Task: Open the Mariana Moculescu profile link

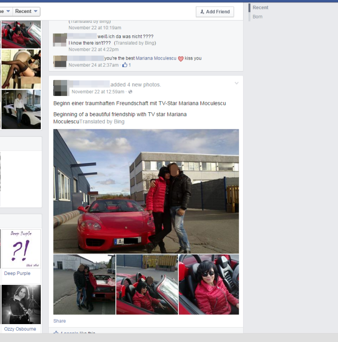Action: [x=156, y=59]
